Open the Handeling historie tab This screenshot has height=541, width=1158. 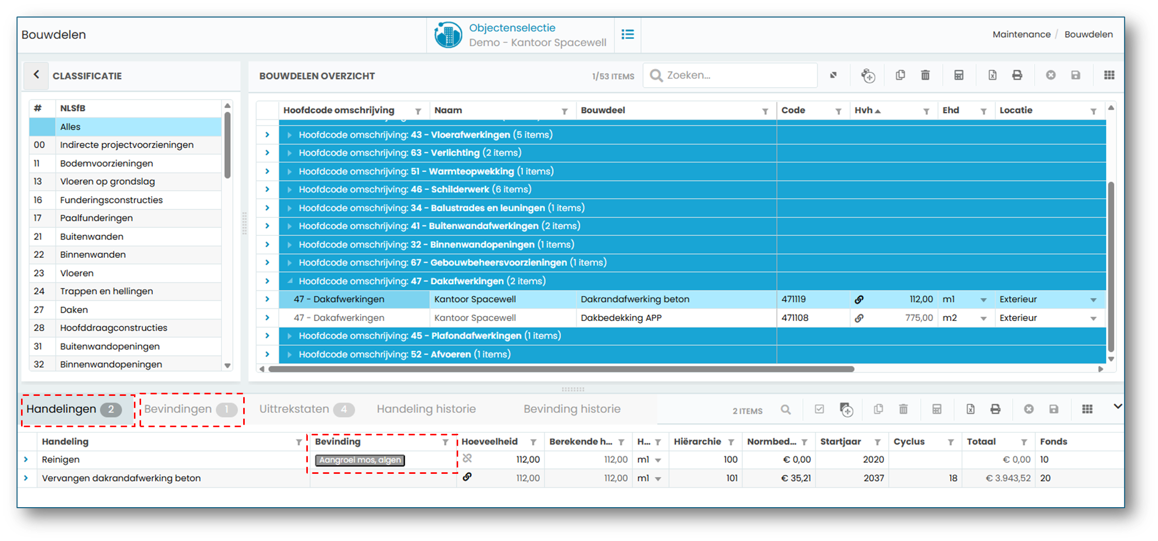[x=426, y=409]
